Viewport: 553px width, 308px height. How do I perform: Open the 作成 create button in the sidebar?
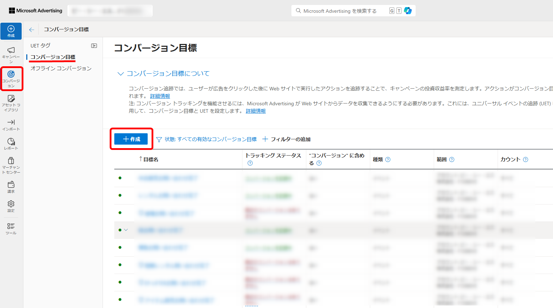[x=11, y=31]
